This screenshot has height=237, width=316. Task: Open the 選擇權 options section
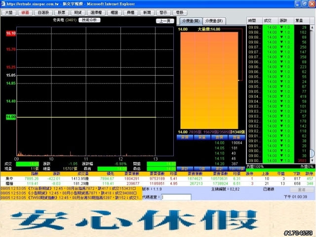click(x=96, y=12)
